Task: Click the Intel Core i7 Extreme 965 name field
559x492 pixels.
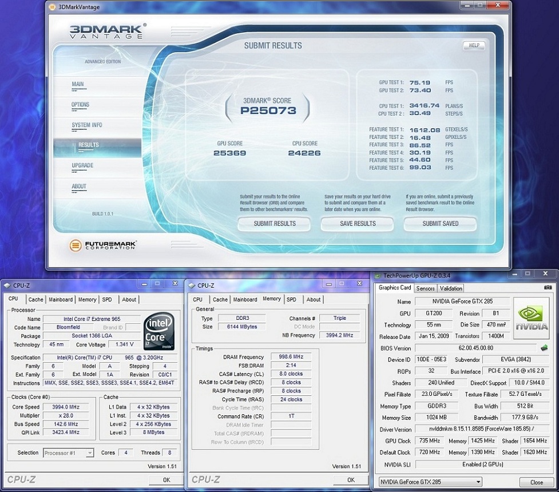Action: pyautogui.click(x=92, y=319)
